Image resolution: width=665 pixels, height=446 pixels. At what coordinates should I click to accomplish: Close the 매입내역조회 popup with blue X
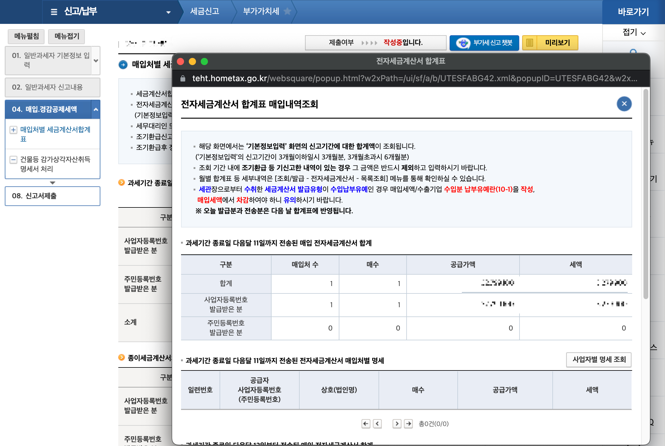coord(624,104)
